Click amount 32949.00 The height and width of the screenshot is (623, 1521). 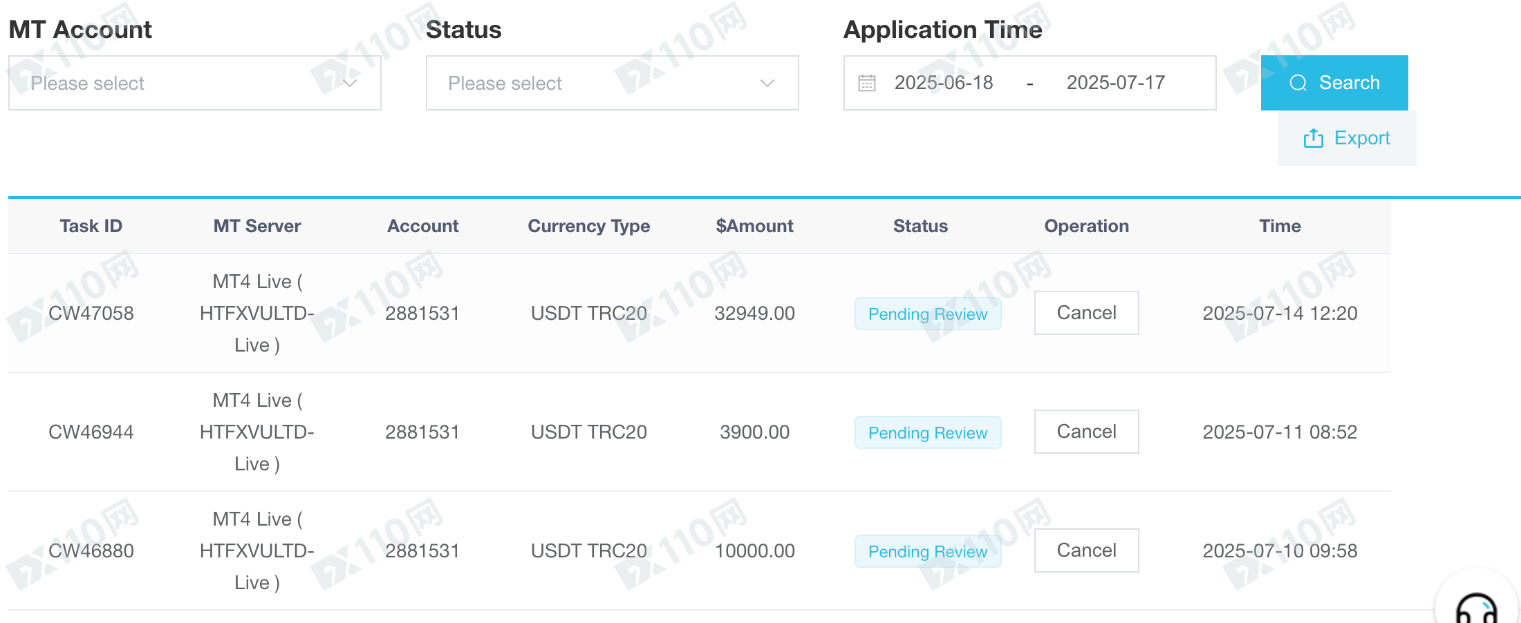point(754,313)
